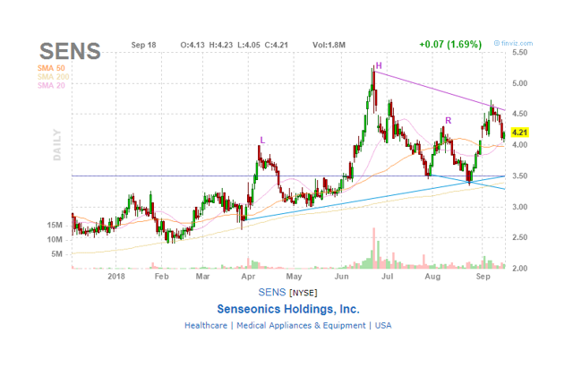
Task: Click the yellow 4.21 current price tag
Action: tap(519, 133)
